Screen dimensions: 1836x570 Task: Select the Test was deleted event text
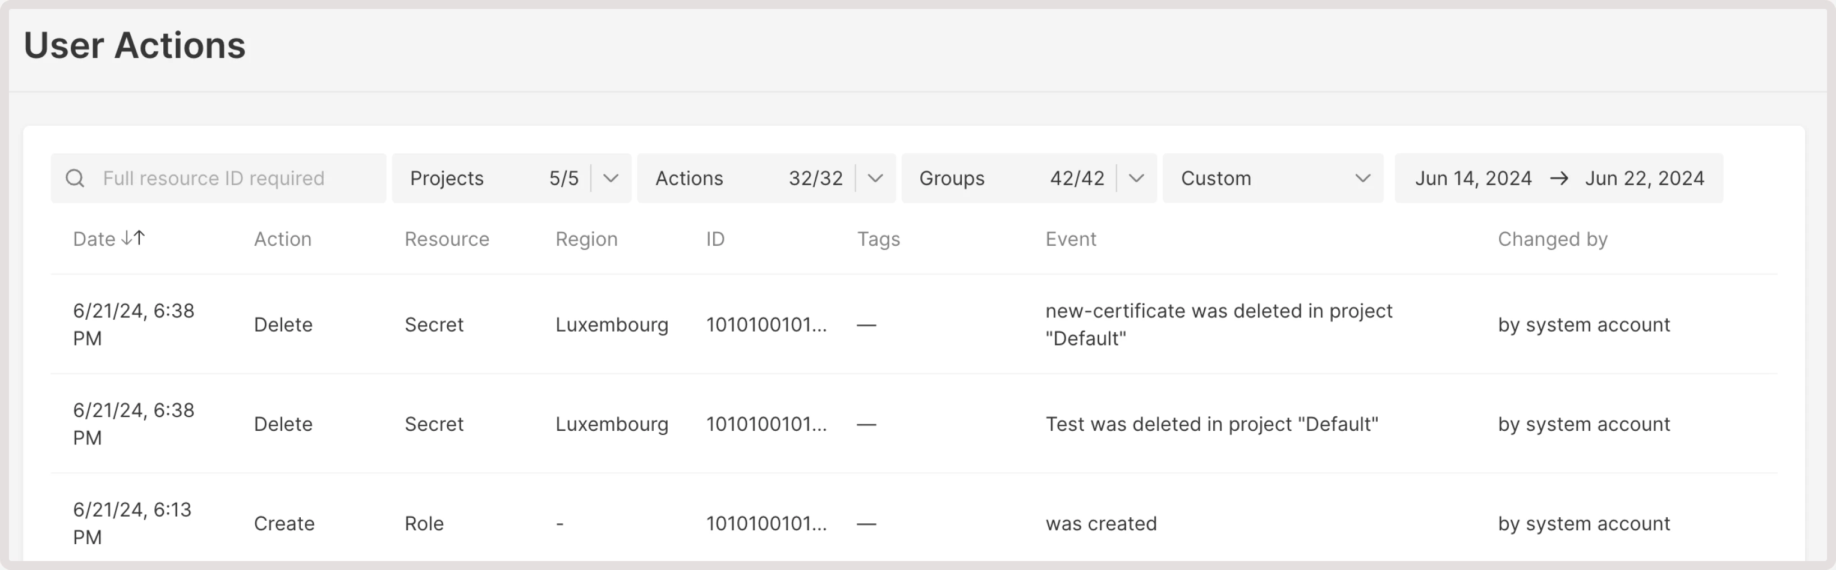click(1211, 424)
